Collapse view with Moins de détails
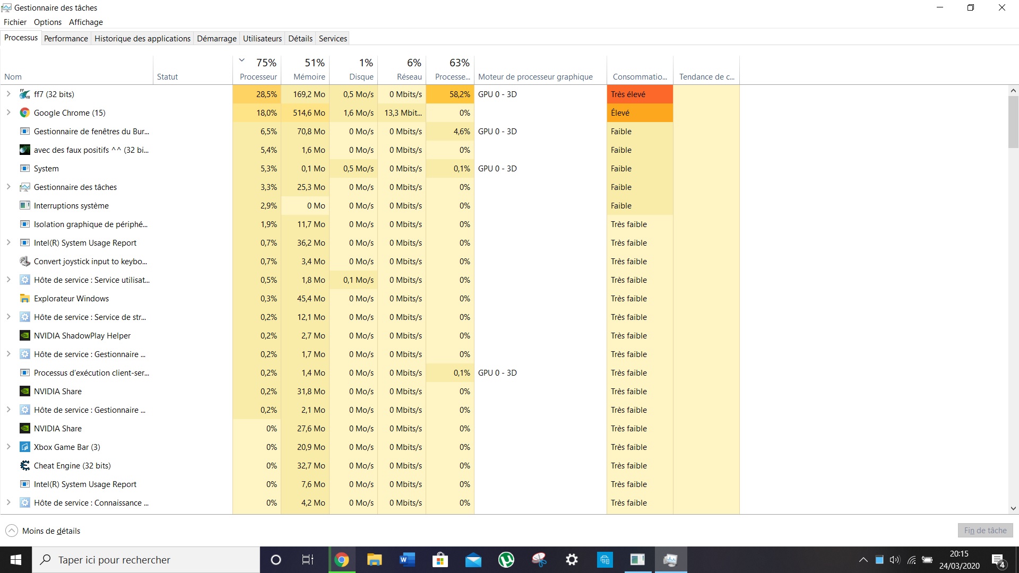 [42, 531]
